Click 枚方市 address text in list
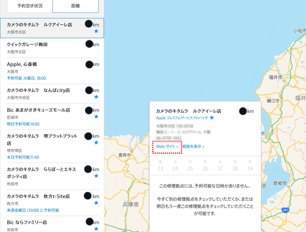 pos(13,204)
